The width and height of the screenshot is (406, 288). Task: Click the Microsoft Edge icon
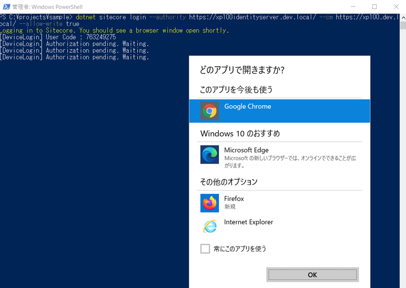(x=209, y=154)
